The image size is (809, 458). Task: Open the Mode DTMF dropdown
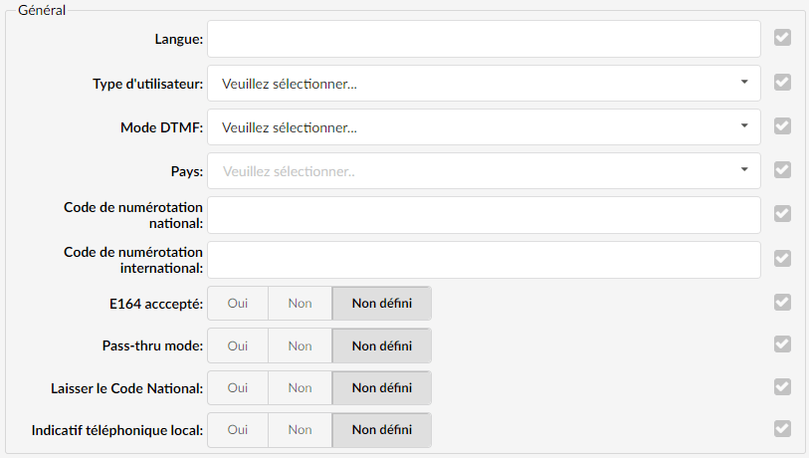pyautogui.click(x=484, y=127)
